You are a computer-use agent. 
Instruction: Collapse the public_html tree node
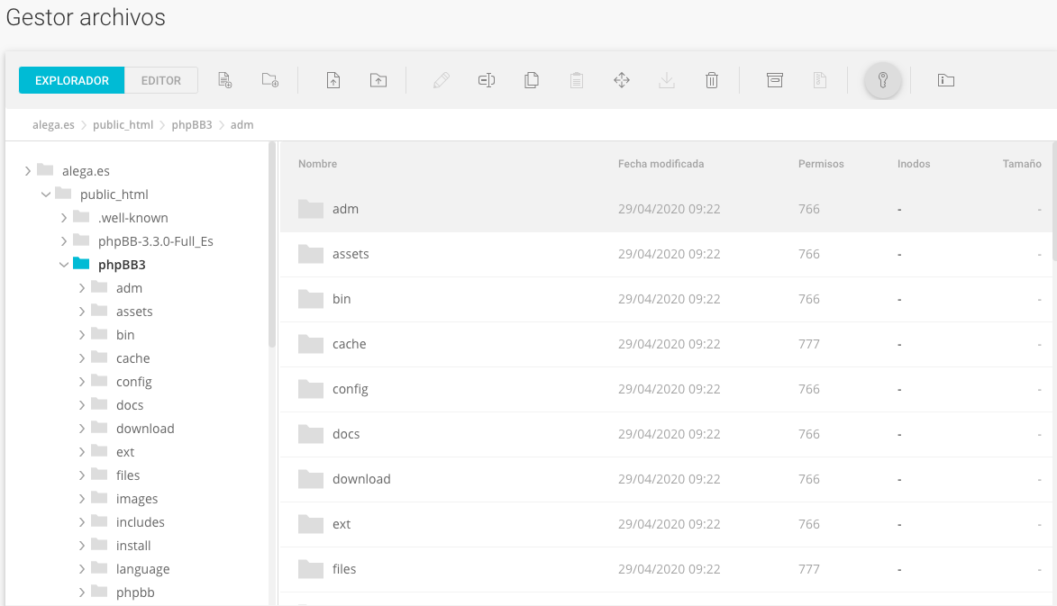click(46, 194)
